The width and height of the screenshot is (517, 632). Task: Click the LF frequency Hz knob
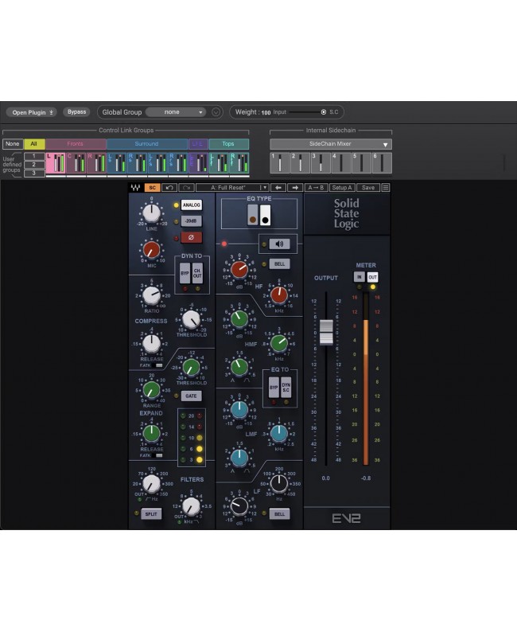click(x=279, y=483)
